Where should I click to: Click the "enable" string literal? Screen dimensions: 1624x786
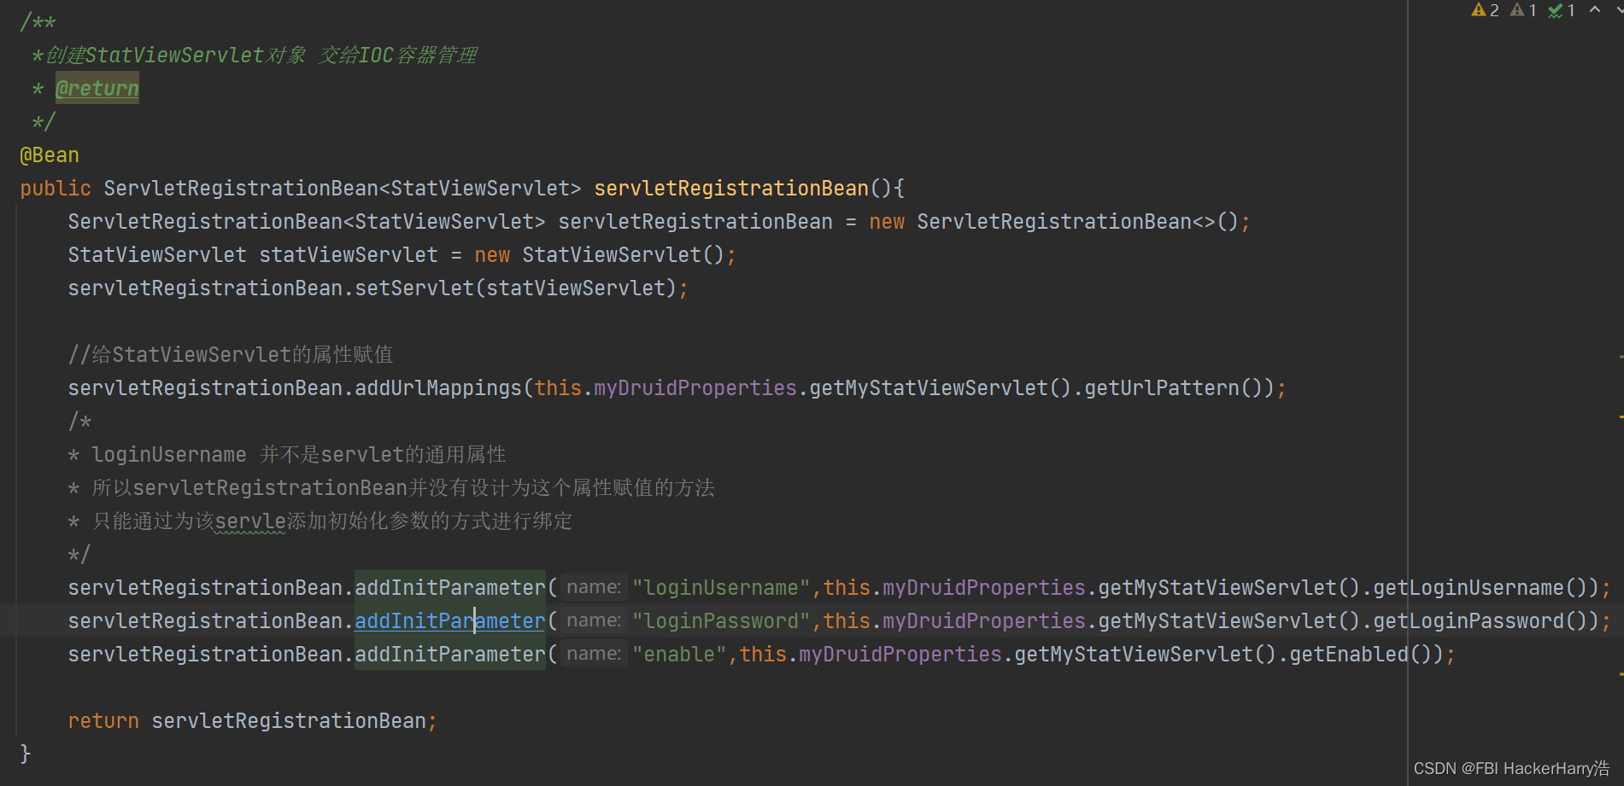[x=679, y=655]
